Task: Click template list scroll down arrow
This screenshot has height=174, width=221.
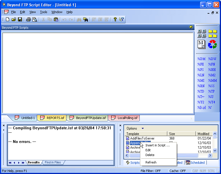Action: (215, 150)
